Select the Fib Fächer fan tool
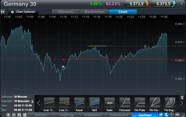 pyautogui.click(x=155, y=102)
